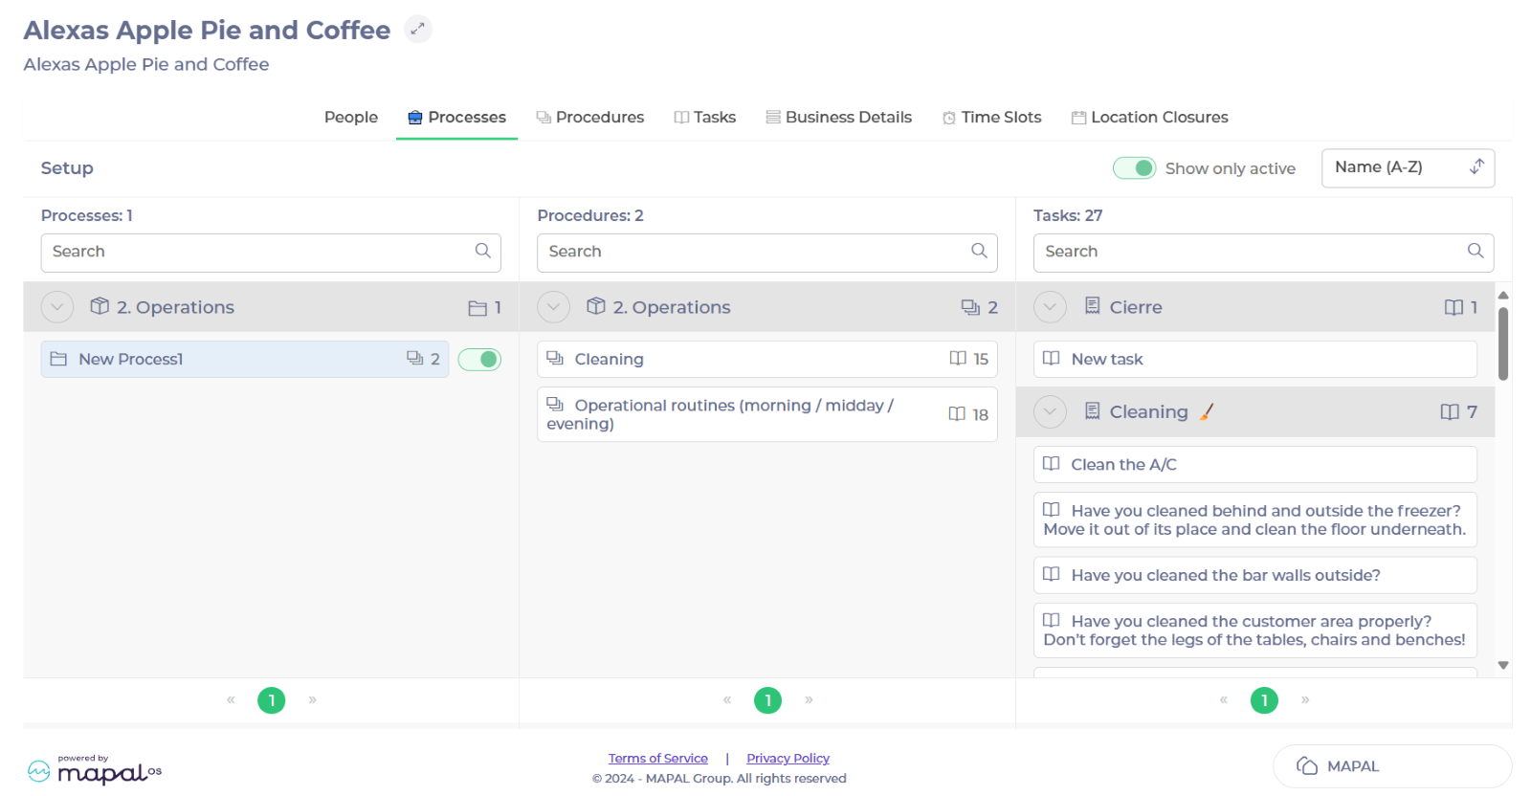The width and height of the screenshot is (1531, 796).
Task: Switch to the Tasks tab
Action: 705,117
